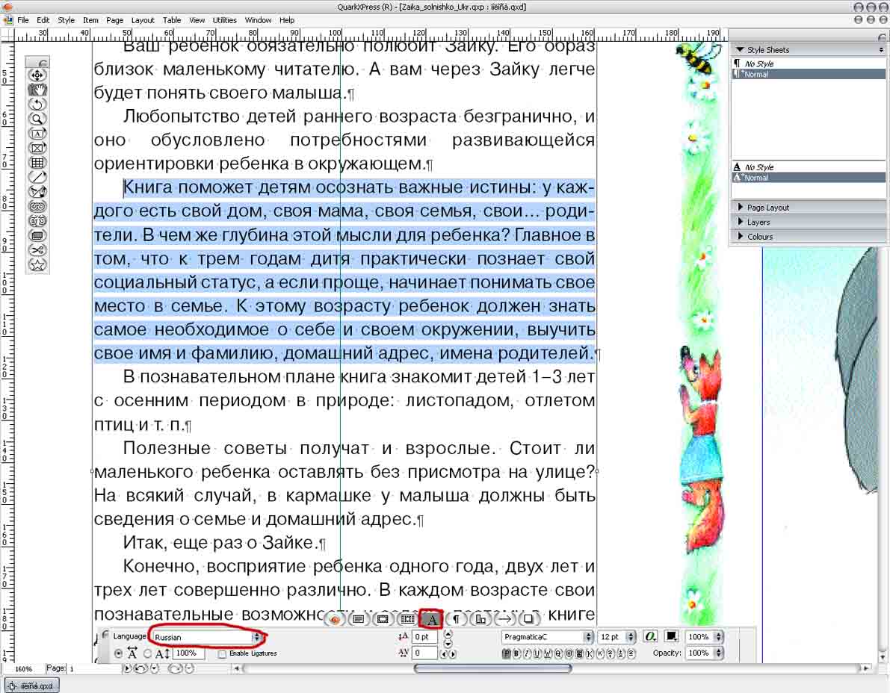Toggle Enable Ligatures checkbox
The height and width of the screenshot is (693, 890).
click(222, 654)
